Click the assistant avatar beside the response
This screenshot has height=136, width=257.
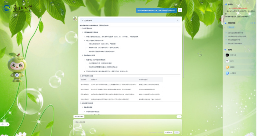[x=75, y=19]
